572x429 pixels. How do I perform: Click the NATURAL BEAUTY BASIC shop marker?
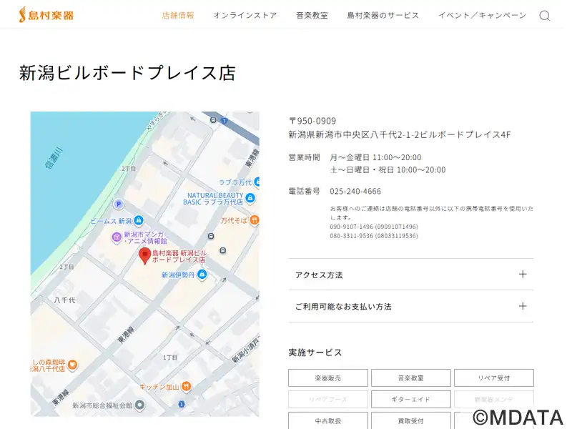click(x=250, y=198)
